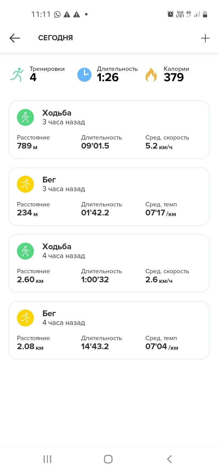Open the Ходьба workout from 3 часа назад

pyautogui.click(x=109, y=130)
